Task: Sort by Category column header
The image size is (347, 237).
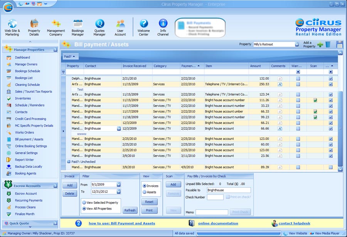Action: [166, 66]
